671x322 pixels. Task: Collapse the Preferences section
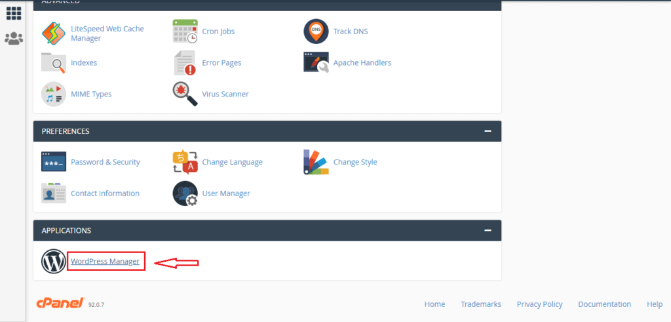tap(488, 131)
